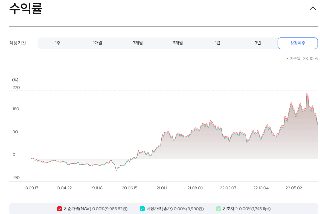Click the 18.09.17 x-axis date label
The height and width of the screenshot is (214, 320).
coord(31,188)
